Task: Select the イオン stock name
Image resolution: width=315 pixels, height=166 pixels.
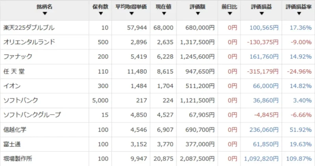Action: 12,87
